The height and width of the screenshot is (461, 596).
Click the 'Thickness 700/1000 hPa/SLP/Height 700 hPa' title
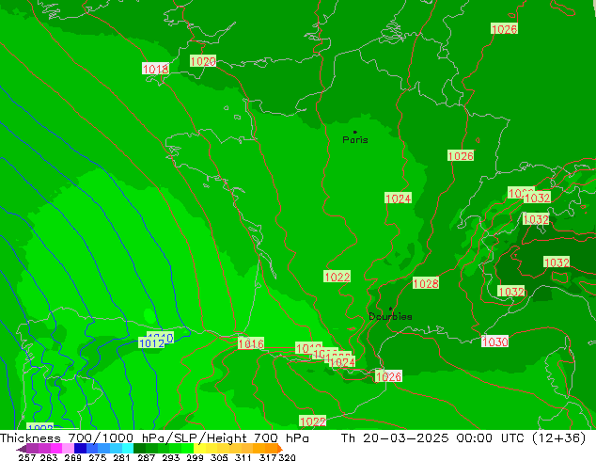pos(154,438)
